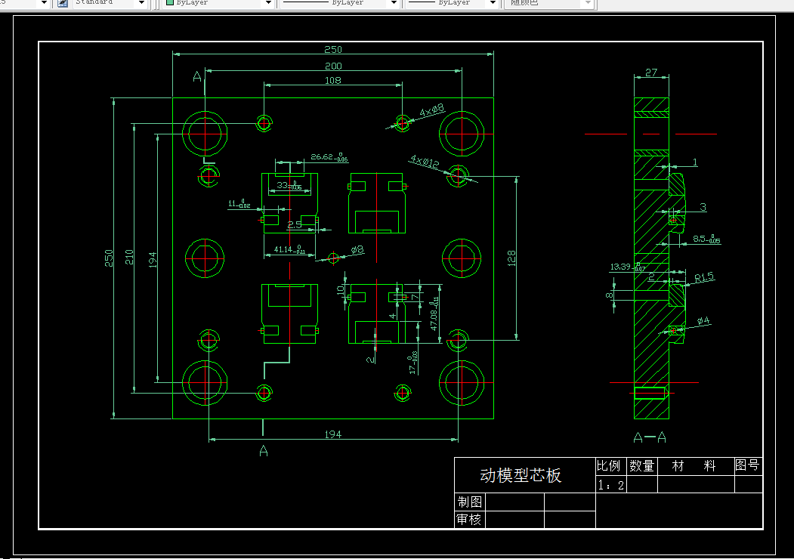Select the 4xø12 dimension annotation
The height and width of the screenshot is (559, 794).
[425, 162]
